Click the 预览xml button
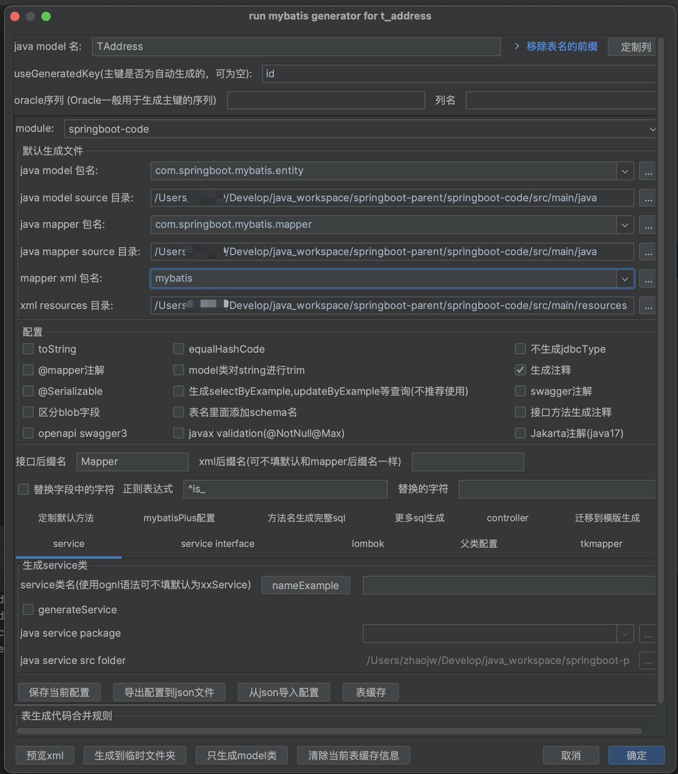 pos(45,755)
